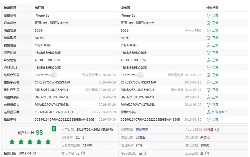Select factory device color 正面白色，背面玫瑰金色
The image size is (250, 157).
point(52,23)
